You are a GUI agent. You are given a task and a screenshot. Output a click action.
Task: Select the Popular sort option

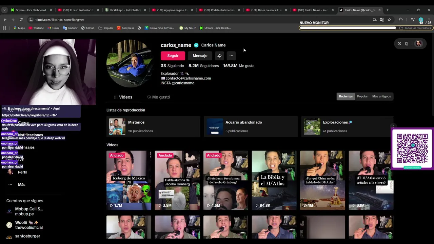coord(362,96)
